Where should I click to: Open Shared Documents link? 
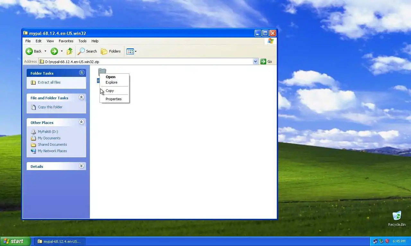click(52, 144)
